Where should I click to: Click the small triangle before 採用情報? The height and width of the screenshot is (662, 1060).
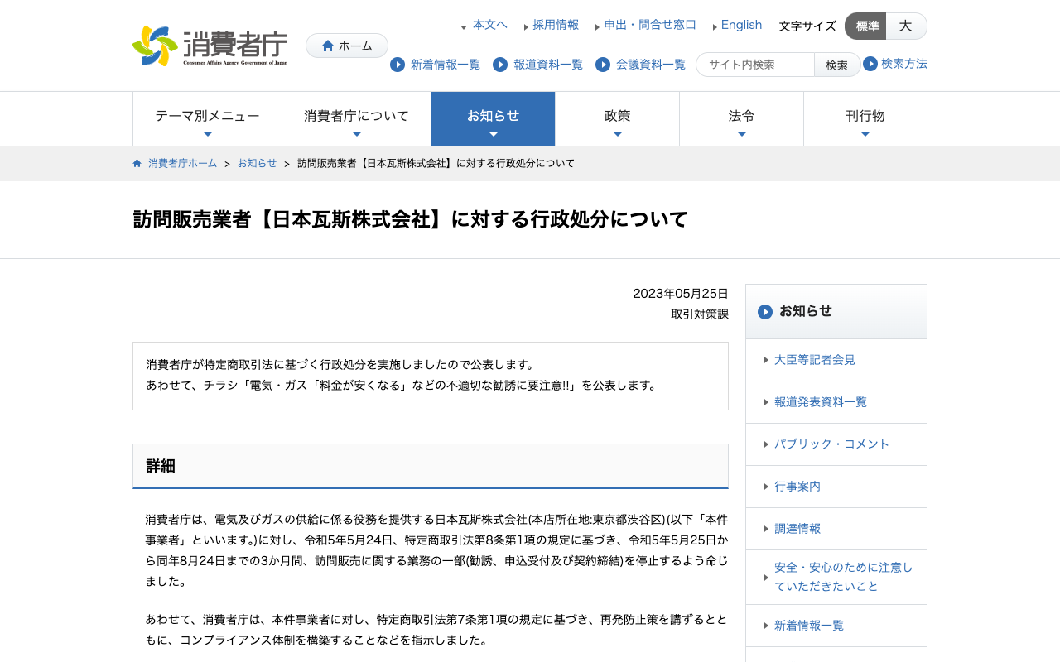pos(526,27)
